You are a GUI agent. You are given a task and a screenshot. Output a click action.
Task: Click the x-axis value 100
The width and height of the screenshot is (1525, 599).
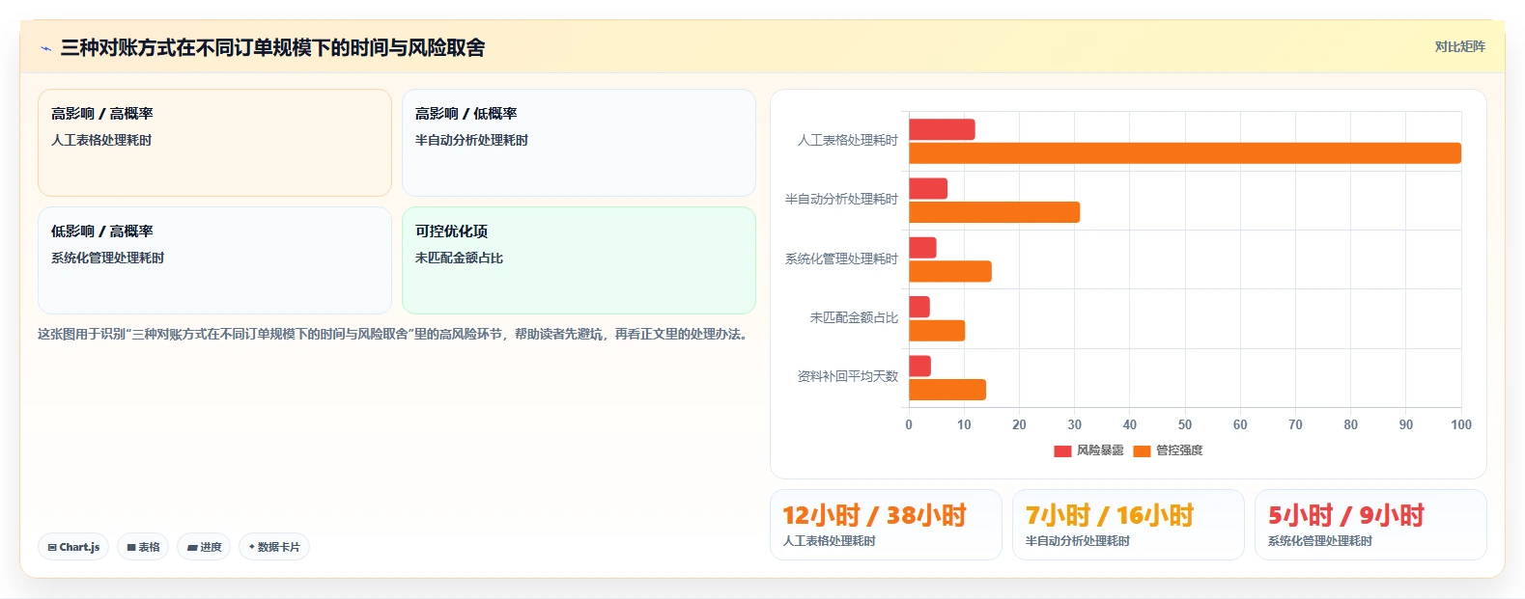point(1461,424)
